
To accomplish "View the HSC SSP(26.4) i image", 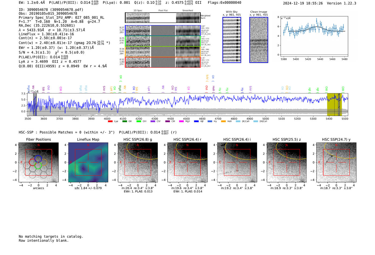I will pos(237,162).
